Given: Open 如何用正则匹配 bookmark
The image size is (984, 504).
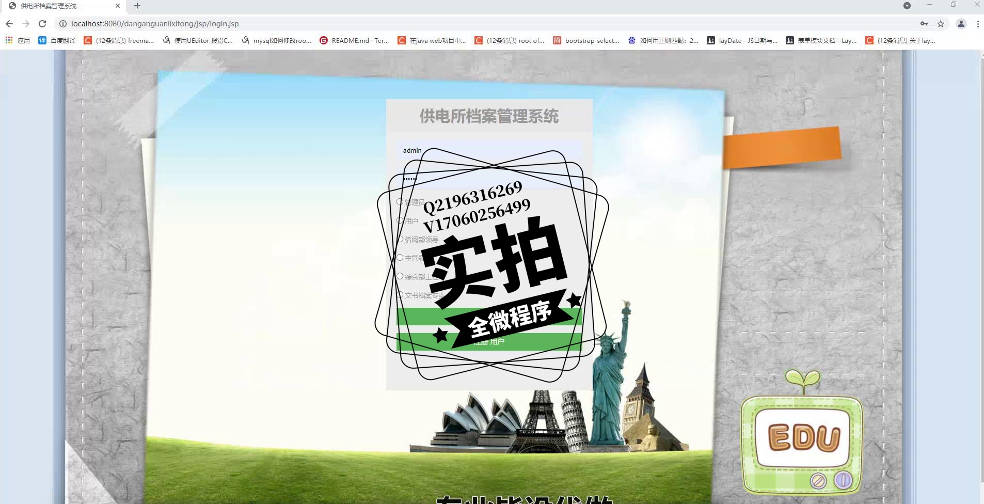Looking at the screenshot, I should click(663, 40).
